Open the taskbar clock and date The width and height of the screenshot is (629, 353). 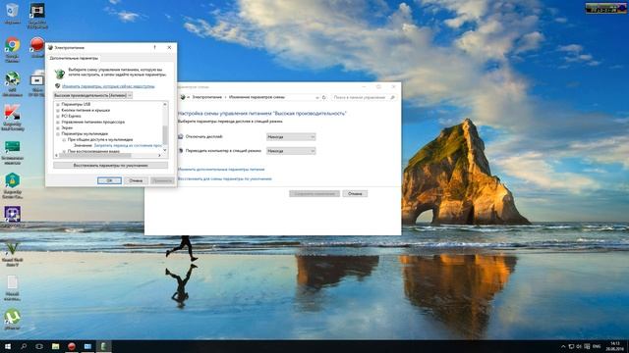pyautogui.click(x=615, y=346)
